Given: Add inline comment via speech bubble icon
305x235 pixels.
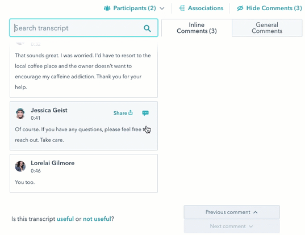Looking at the screenshot, I should click(145, 113).
